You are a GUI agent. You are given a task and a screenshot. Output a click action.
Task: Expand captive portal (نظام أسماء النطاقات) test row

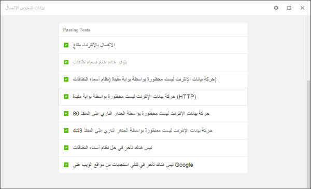(153, 79)
